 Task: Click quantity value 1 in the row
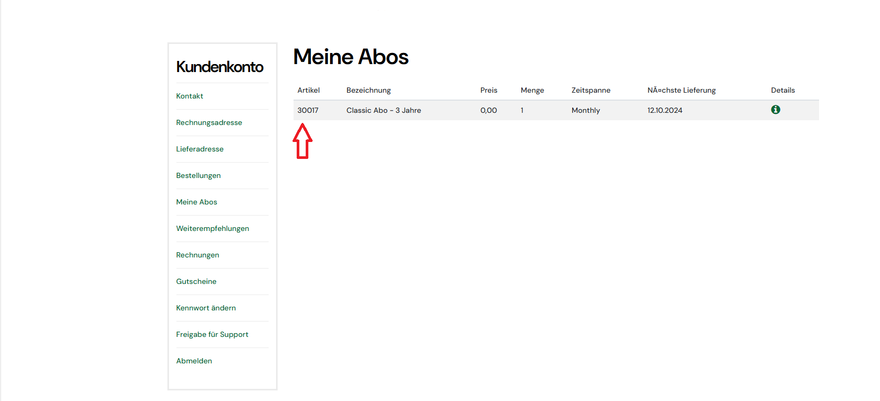(522, 110)
